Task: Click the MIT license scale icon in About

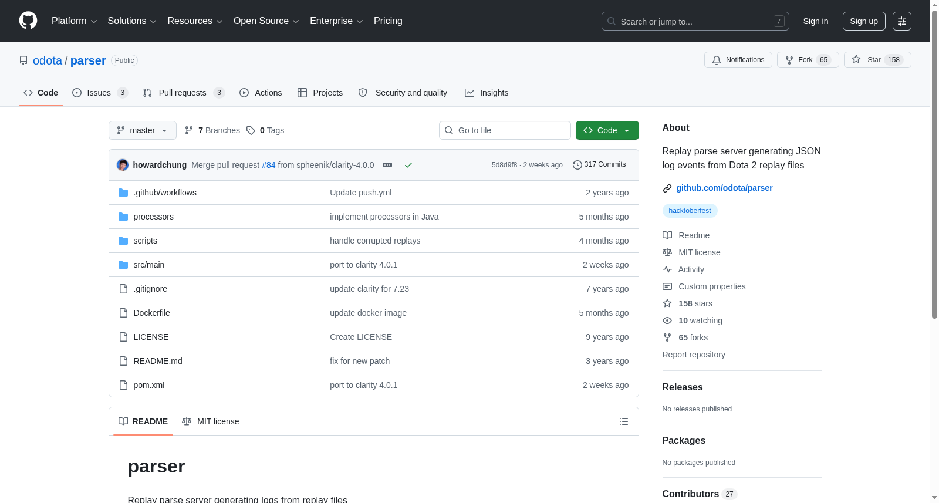Action: point(667,252)
